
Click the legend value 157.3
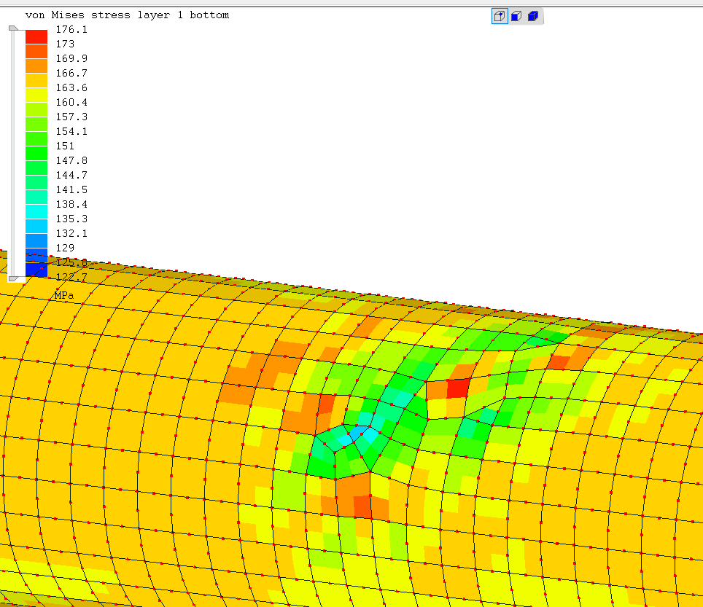coord(71,117)
